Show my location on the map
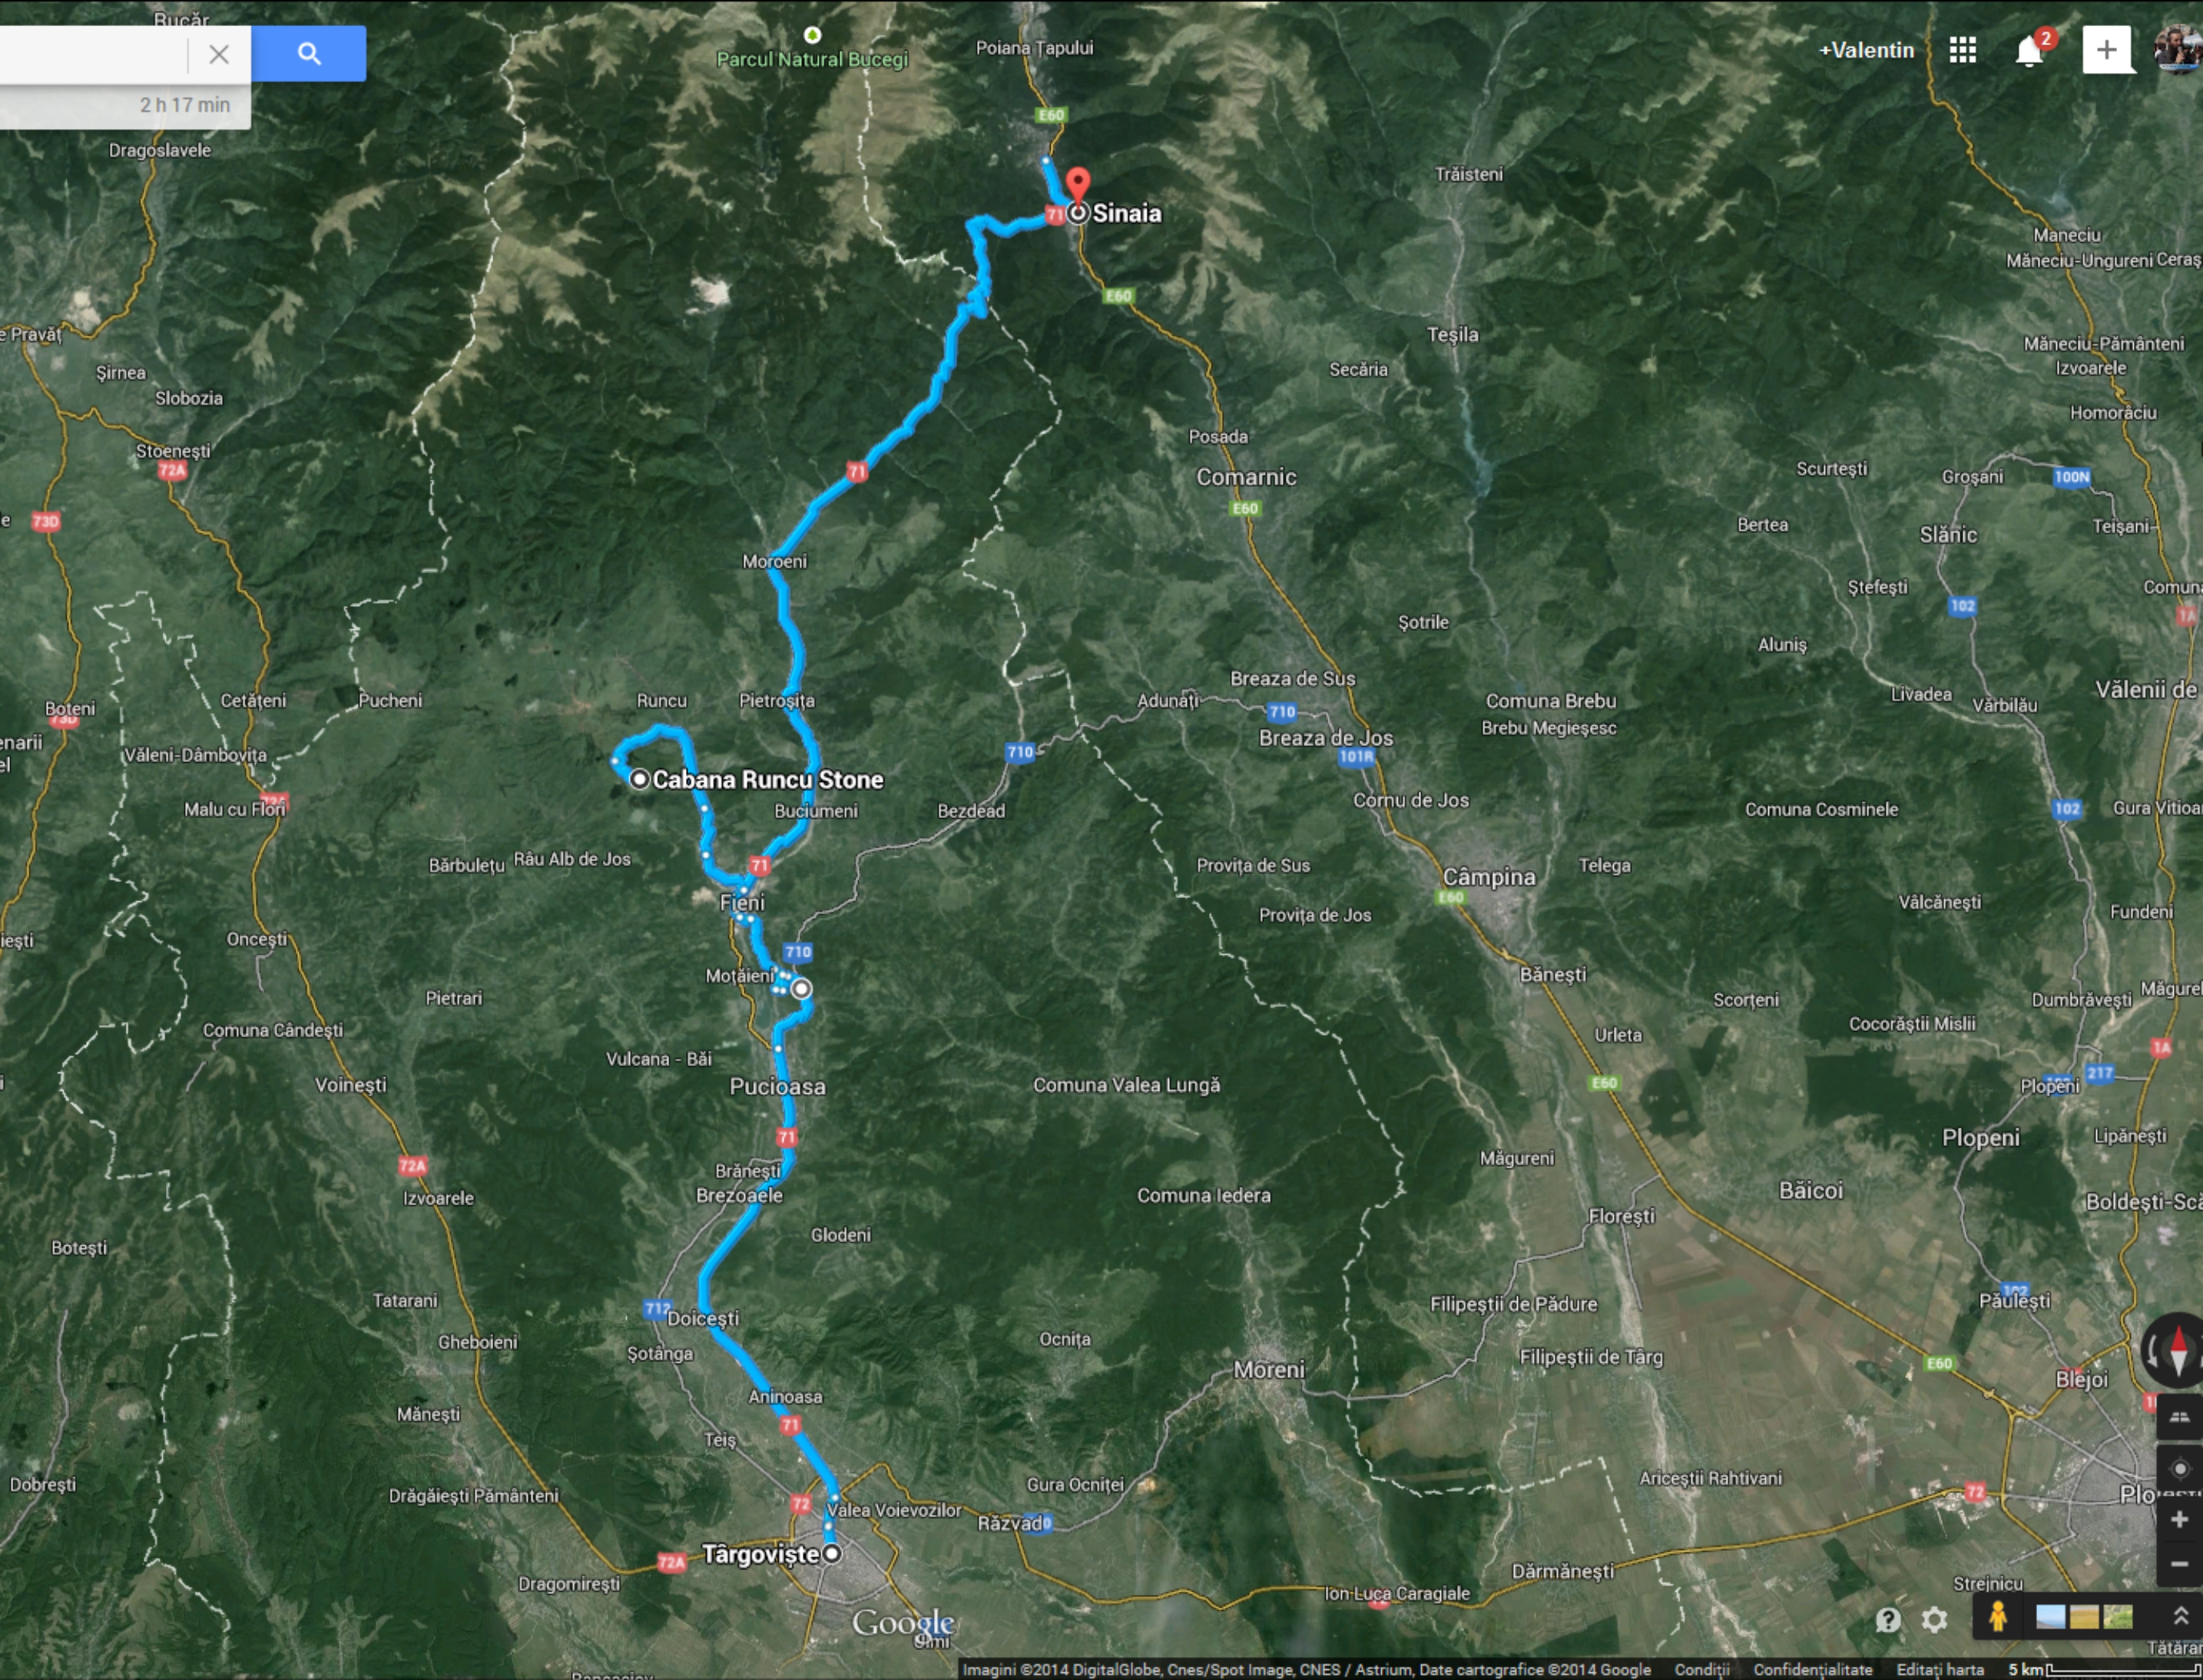Screen dimensions: 2203x1680 [x=2179, y=1468]
